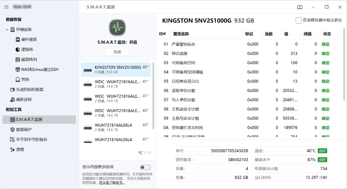
Task: Select the KINGSTON SNV2S1000G disk entry
Action: pos(116,69)
